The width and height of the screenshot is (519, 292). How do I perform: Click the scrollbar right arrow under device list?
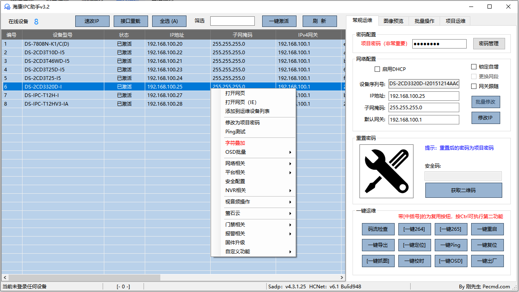(x=342, y=277)
